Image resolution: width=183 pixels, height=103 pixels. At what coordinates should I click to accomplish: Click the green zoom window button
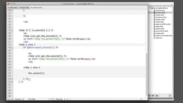pos(14,4)
